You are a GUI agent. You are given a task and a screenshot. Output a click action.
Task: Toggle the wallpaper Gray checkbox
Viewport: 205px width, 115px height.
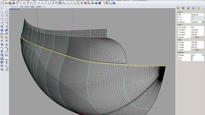point(192,60)
